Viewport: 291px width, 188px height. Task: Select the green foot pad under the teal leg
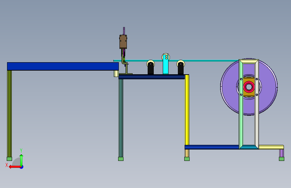121,159
